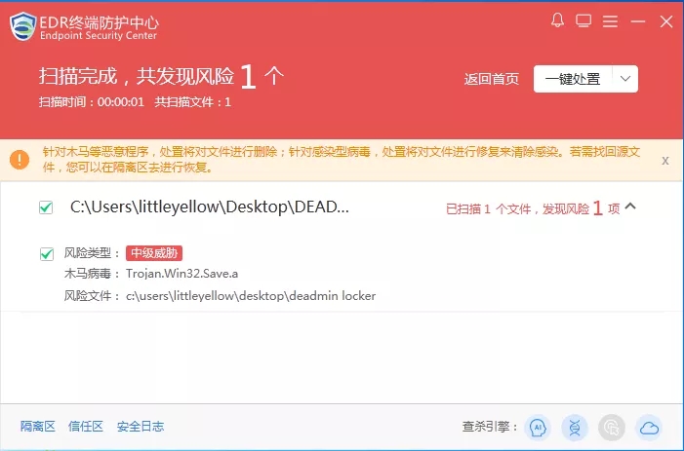
Task: Click 返回首页 to return home
Action: click(x=492, y=80)
